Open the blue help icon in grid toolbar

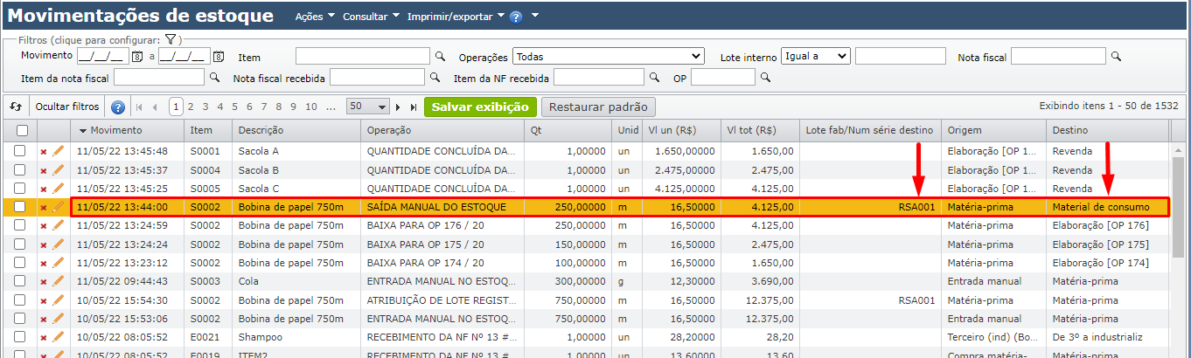coord(118,107)
